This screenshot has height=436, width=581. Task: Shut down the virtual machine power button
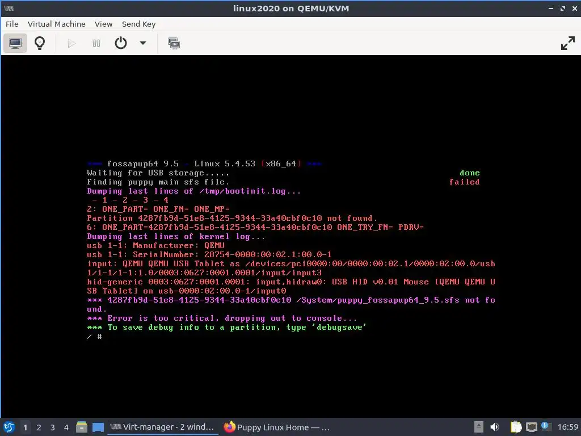point(121,43)
